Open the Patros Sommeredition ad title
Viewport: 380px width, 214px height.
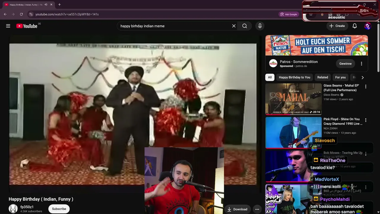tap(299, 62)
